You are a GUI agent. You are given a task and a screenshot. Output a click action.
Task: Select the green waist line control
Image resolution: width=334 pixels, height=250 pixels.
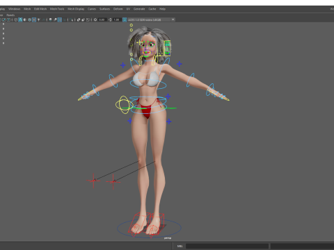[x=149, y=108]
